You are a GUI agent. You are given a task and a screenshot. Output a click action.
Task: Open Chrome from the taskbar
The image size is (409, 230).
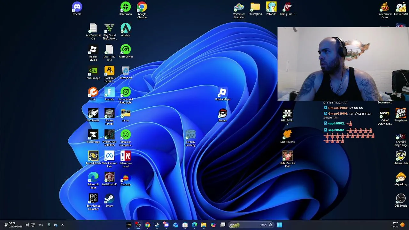tap(148, 225)
